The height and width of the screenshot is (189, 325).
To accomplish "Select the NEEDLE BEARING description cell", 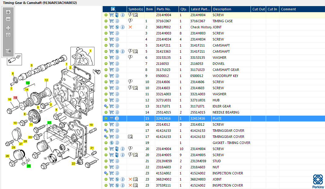I will [x=226, y=112].
